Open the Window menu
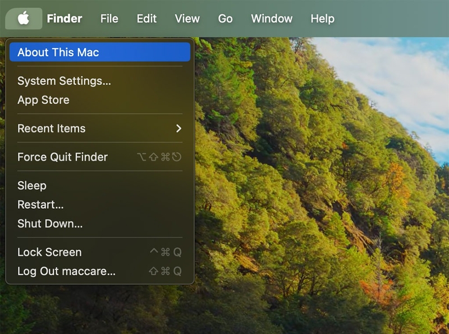 coord(272,19)
